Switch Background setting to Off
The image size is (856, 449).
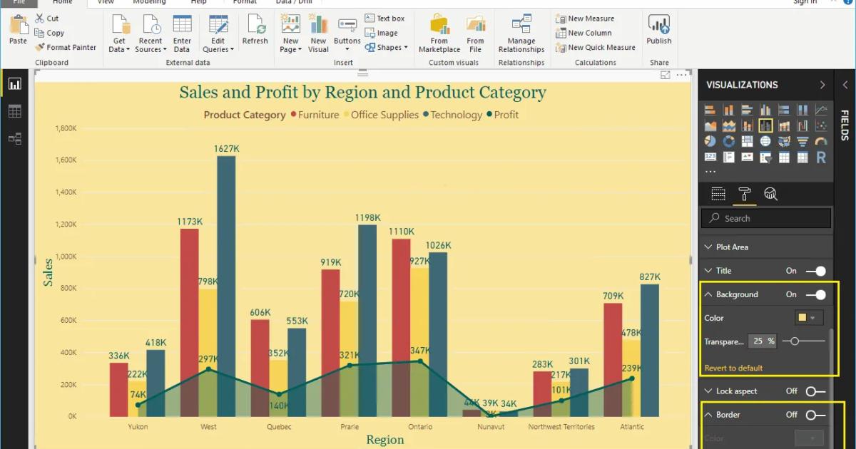(x=817, y=294)
